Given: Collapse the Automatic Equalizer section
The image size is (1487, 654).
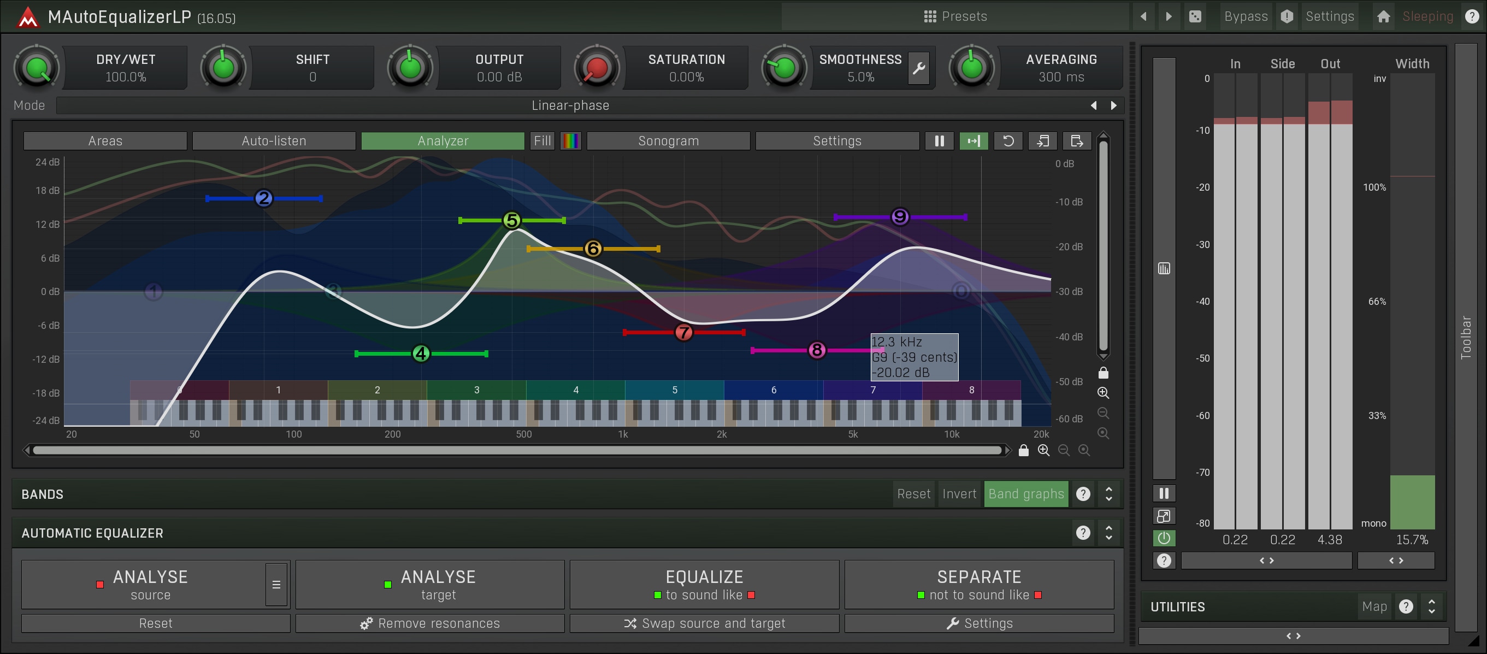Looking at the screenshot, I should coord(1108,533).
